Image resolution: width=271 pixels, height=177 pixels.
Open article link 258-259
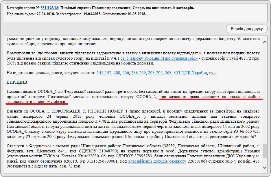click(x=138, y=73)
